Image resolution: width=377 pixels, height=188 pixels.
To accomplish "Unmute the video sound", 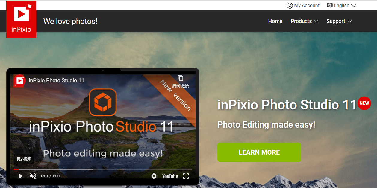I will click(x=33, y=176).
